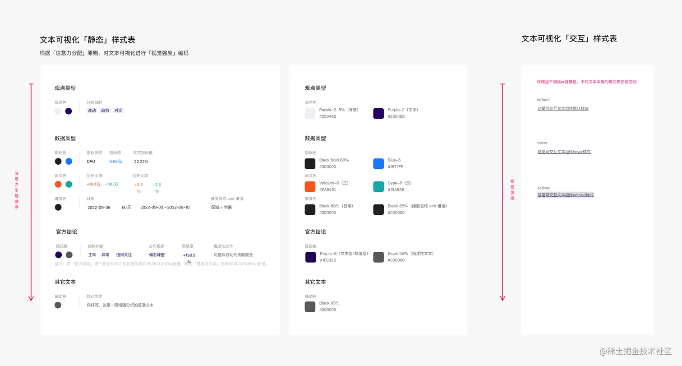
Task: Click the 对比 tag
Action: [118, 111]
